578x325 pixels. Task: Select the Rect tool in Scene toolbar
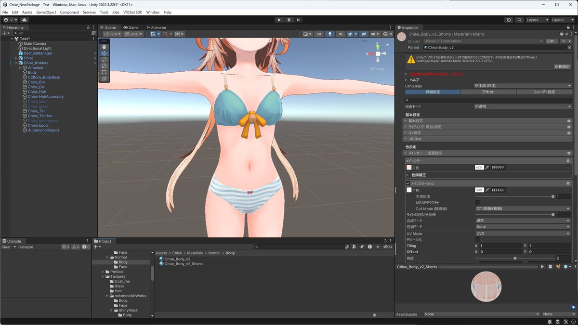[104, 72]
